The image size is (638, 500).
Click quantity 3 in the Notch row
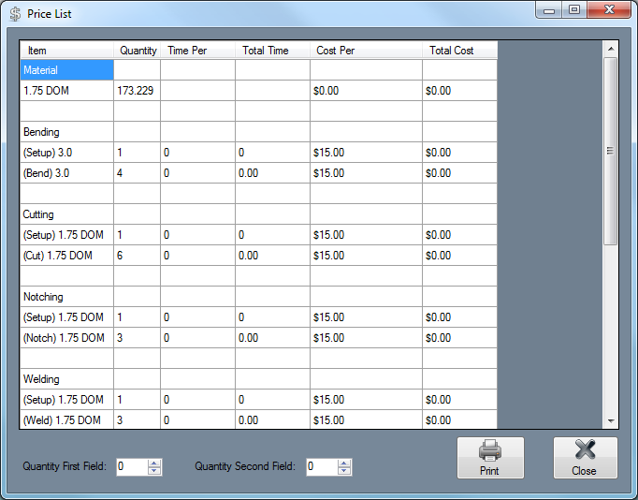tap(138, 337)
